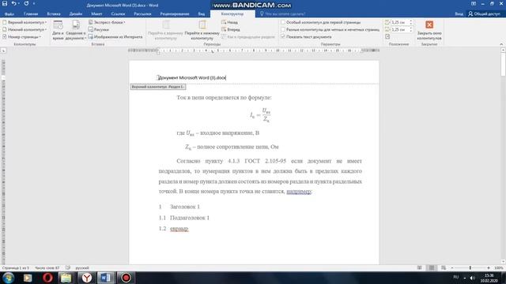Click the zoom slider handle

click(x=470, y=268)
